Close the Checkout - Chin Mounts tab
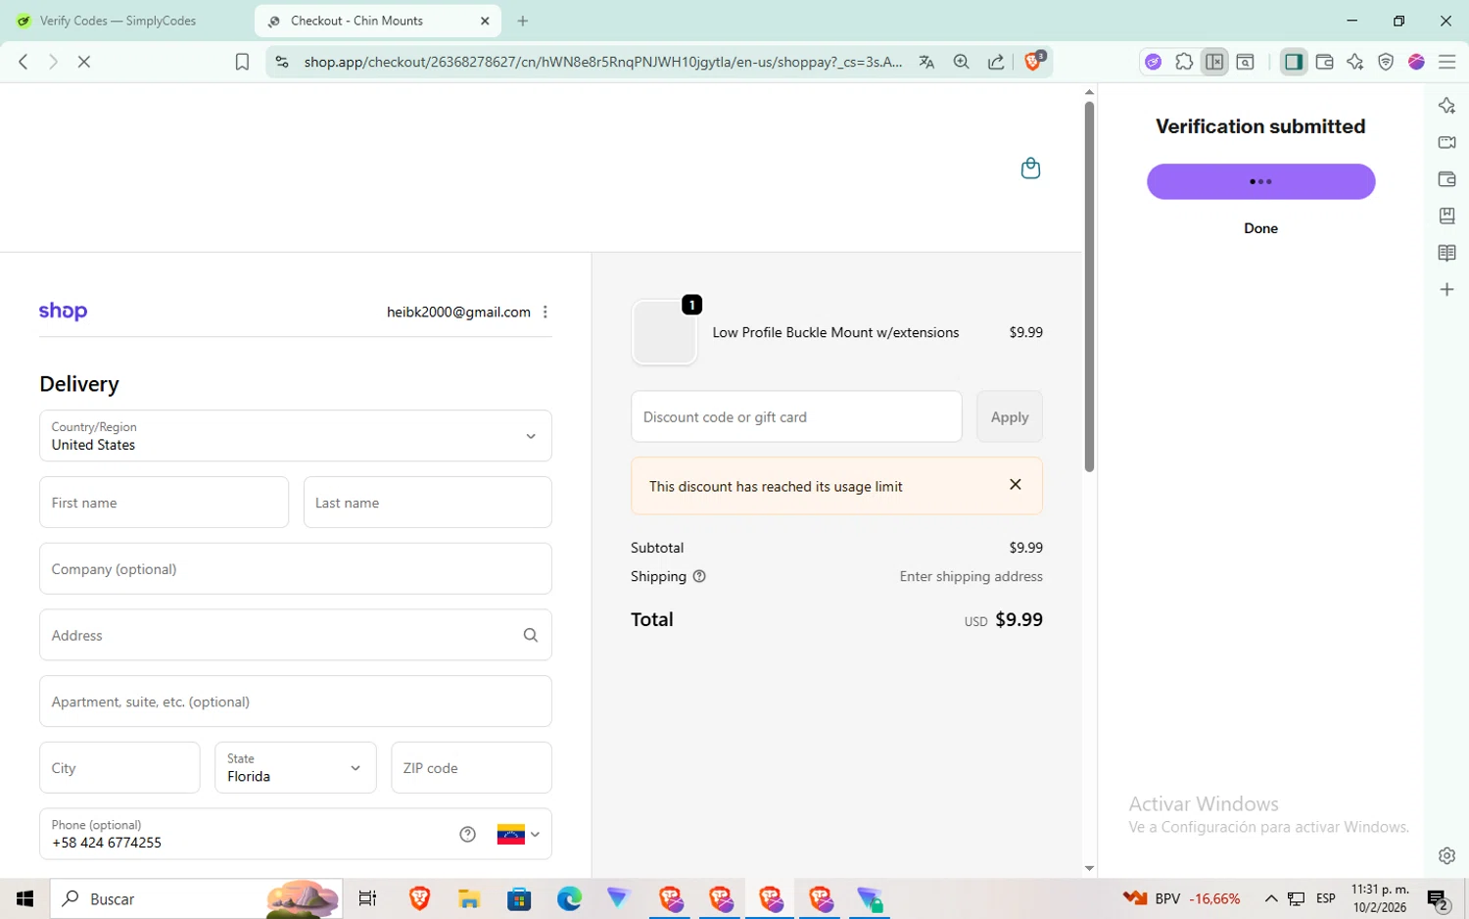 [x=485, y=21]
